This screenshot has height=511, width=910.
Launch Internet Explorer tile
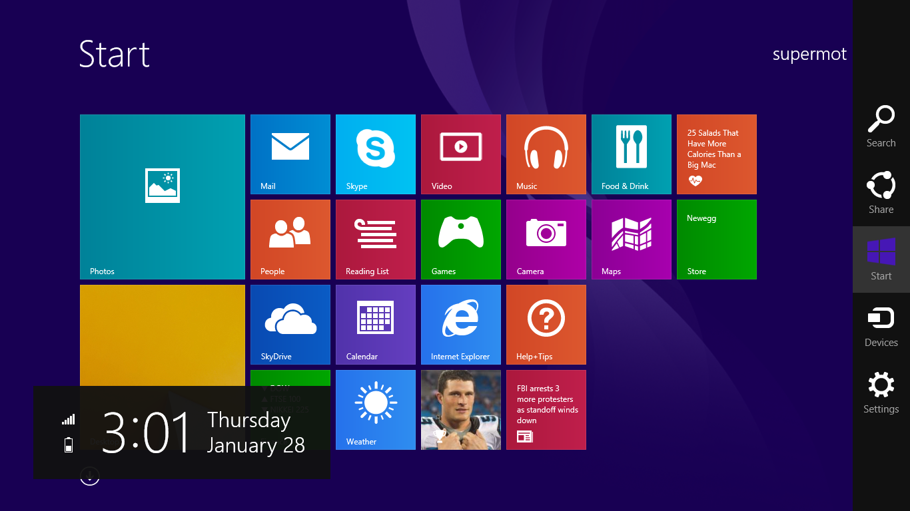[461, 325]
